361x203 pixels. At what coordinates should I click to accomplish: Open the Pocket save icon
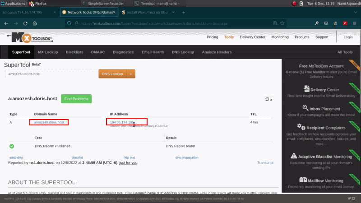(x=326, y=23)
